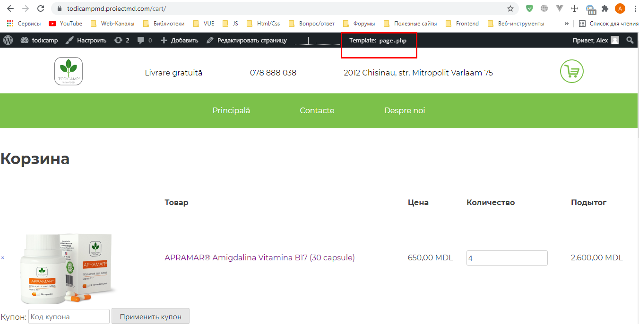Click the browser forward arrow
This screenshot has width=639, height=324.
click(x=26, y=8)
